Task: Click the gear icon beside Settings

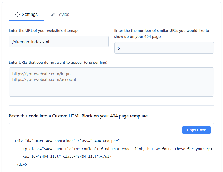Action: [x=18, y=15]
